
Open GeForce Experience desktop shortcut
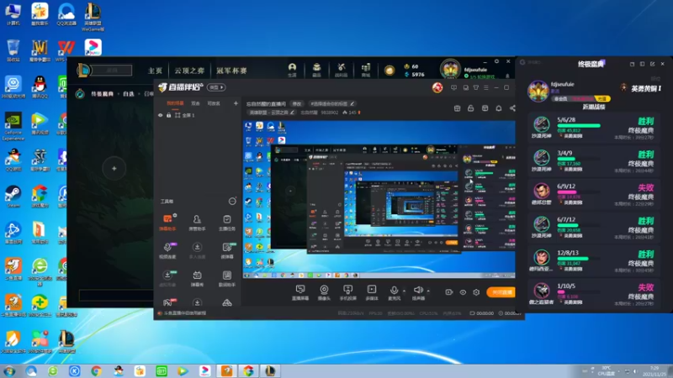(13, 126)
